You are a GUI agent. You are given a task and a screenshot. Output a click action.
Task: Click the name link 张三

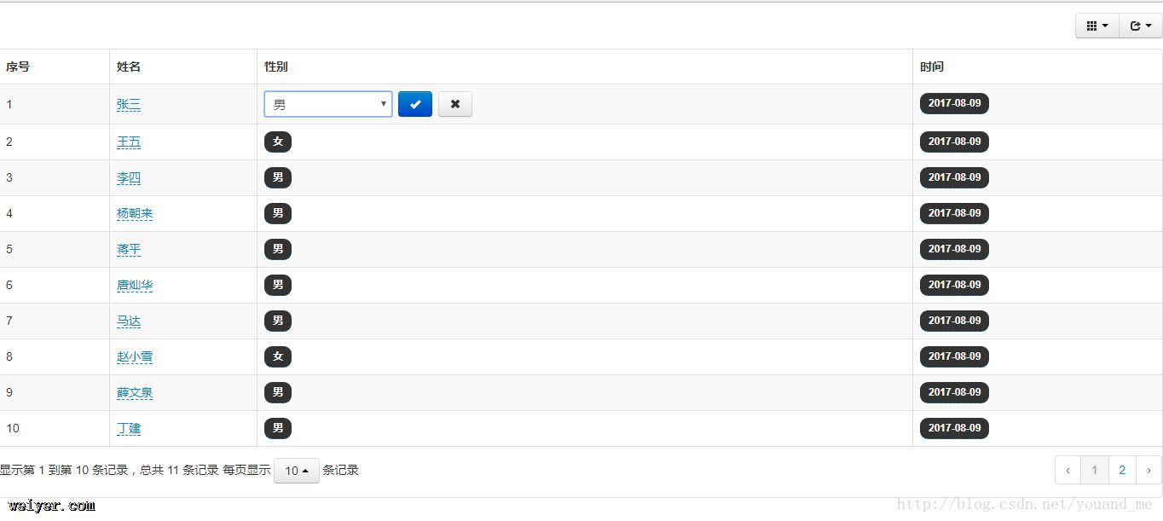click(x=129, y=105)
